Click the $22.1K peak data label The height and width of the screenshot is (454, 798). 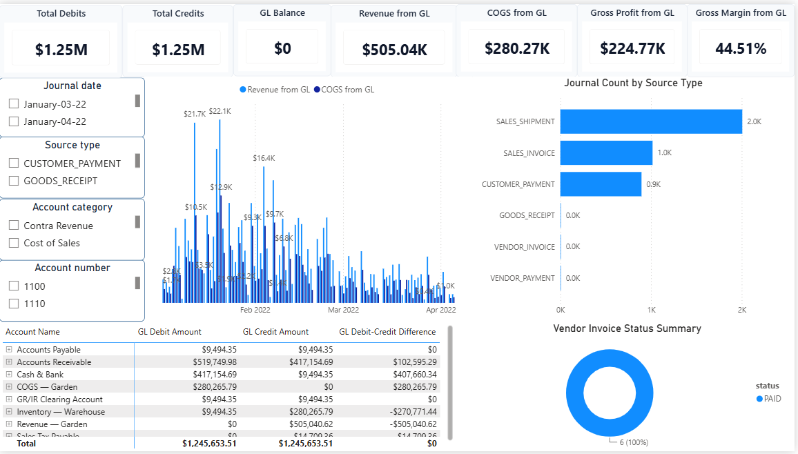[220, 111]
